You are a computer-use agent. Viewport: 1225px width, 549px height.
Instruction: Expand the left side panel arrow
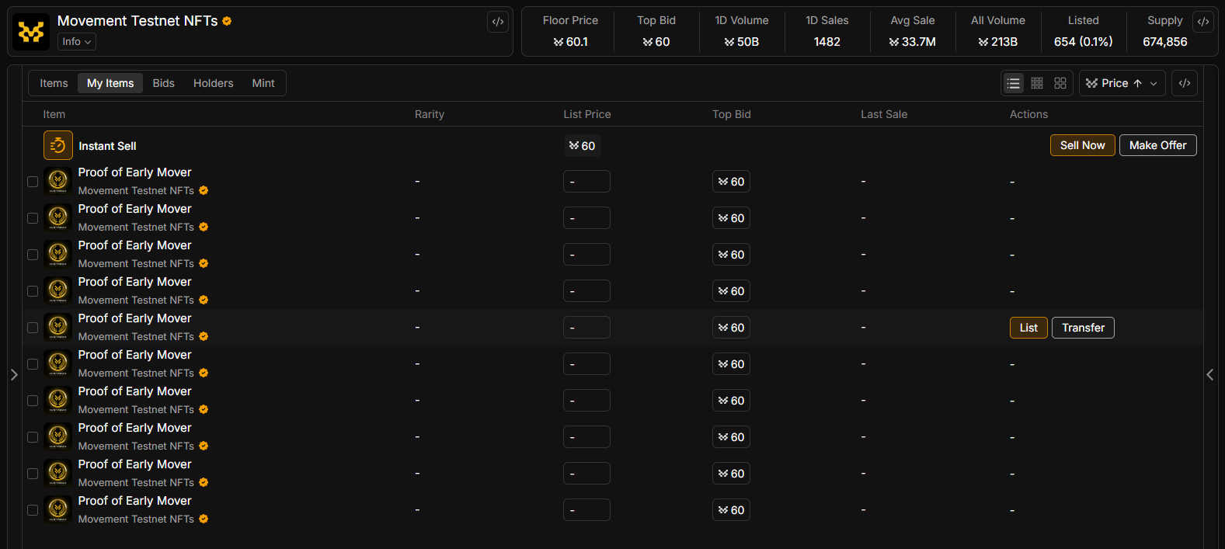coord(14,375)
